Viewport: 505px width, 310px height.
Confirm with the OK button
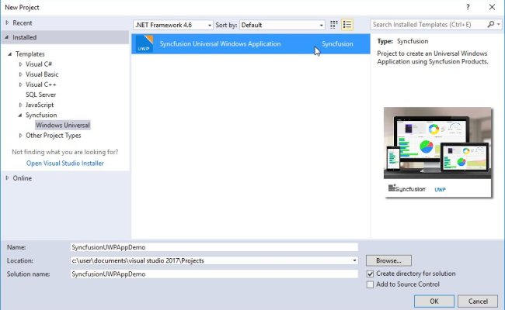click(434, 301)
